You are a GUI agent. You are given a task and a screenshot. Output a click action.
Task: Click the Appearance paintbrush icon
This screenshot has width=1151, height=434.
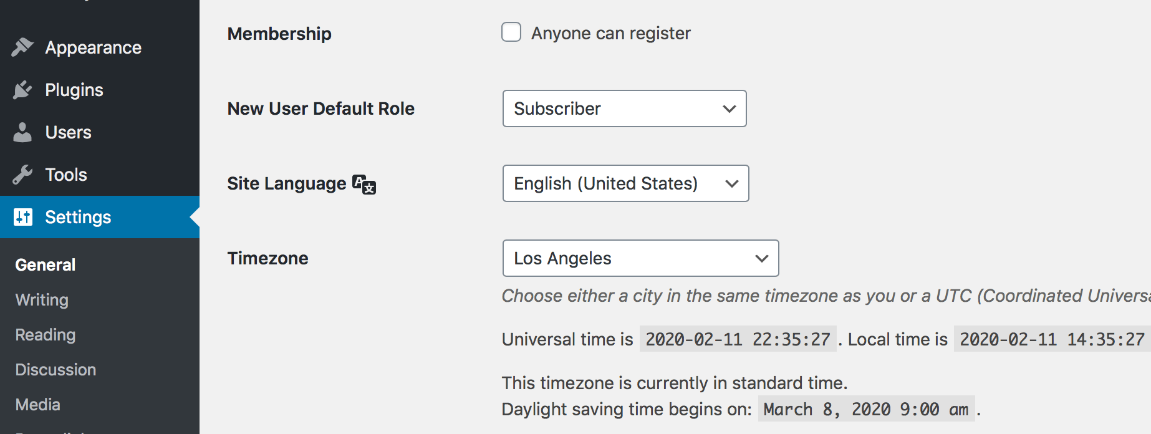[x=23, y=47]
